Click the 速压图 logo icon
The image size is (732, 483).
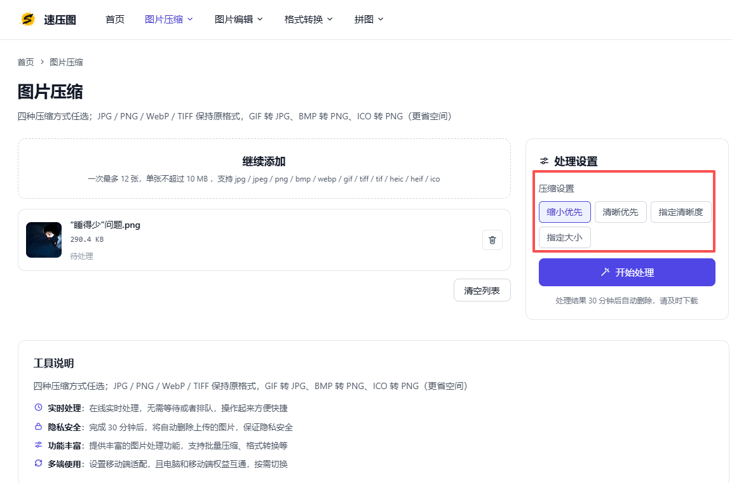point(28,19)
